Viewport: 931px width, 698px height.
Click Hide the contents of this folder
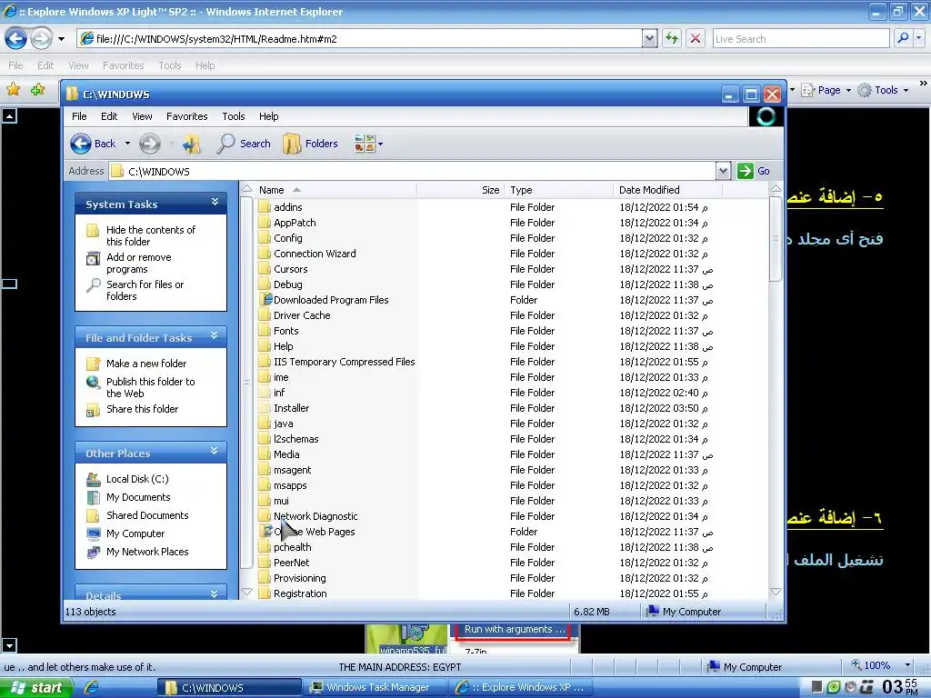tap(150, 235)
